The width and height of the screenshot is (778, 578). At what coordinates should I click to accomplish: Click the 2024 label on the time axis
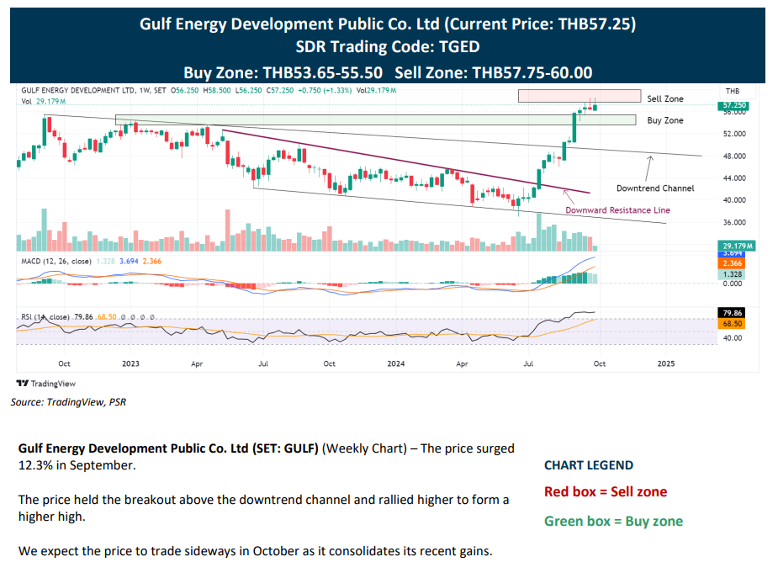[396, 363]
